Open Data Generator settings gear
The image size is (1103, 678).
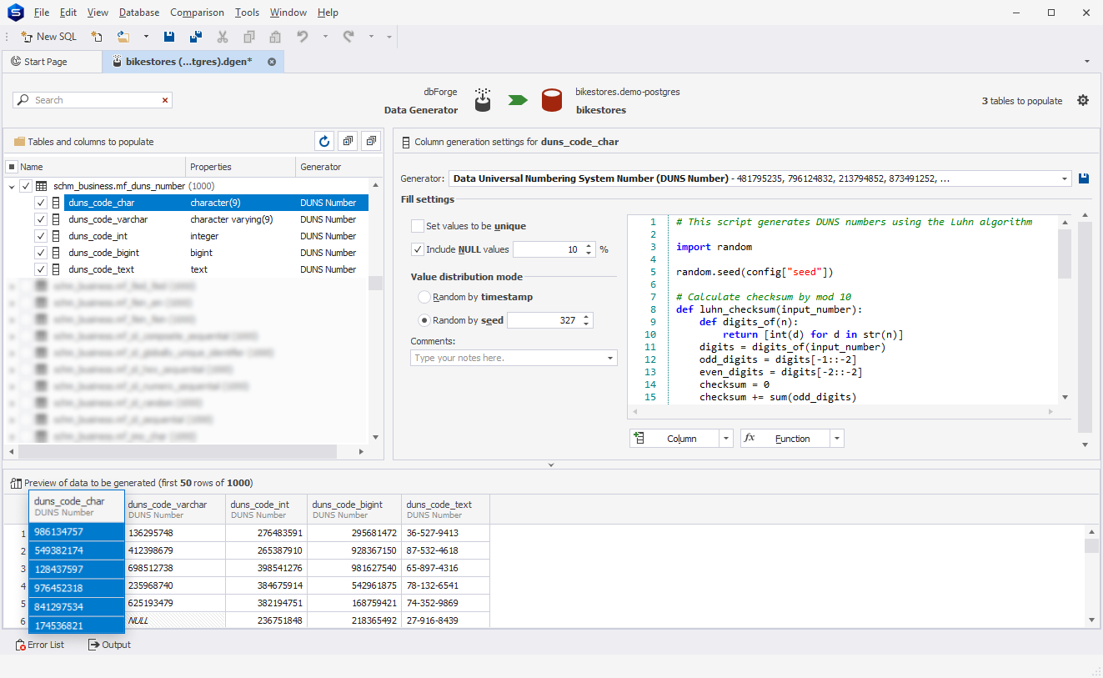coord(1083,100)
